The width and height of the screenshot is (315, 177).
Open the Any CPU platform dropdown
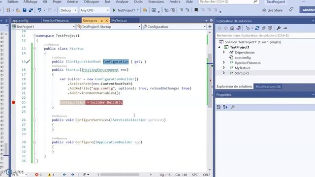[x=94, y=10]
